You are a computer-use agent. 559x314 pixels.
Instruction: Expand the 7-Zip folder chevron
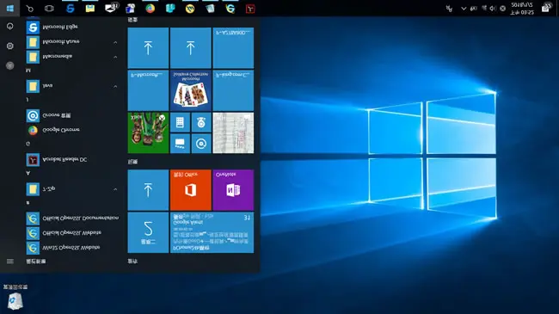click(x=115, y=189)
